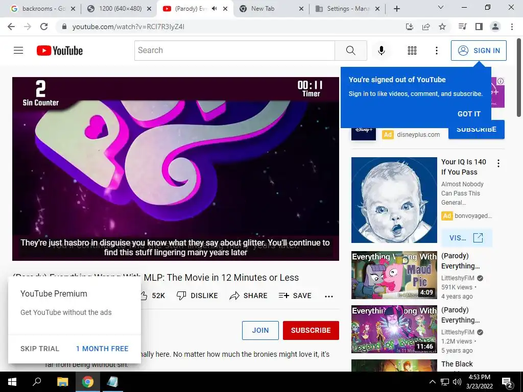Click the like thumbs-up with 52K
The height and width of the screenshot is (392, 523).
153,296
